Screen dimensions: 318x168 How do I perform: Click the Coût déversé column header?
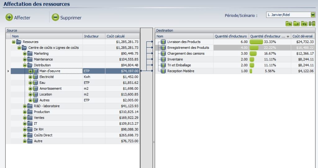303,36
